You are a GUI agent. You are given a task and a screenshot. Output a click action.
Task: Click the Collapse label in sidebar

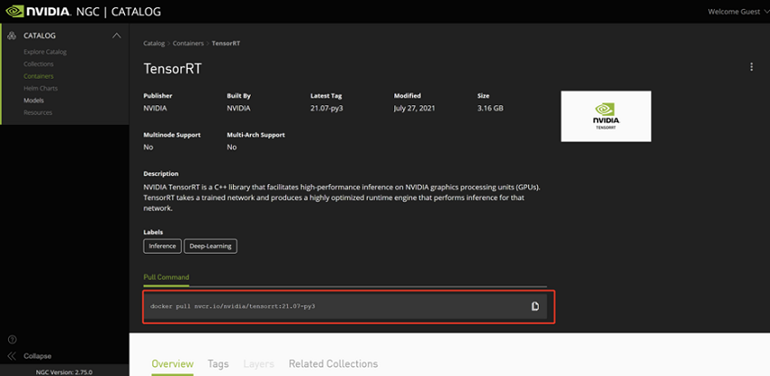(x=37, y=356)
